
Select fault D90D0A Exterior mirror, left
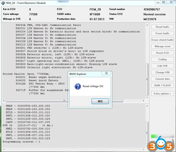(x=55, y=54)
